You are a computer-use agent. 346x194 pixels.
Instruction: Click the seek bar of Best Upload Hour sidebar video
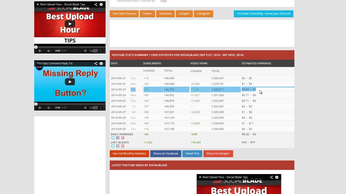[70, 47]
